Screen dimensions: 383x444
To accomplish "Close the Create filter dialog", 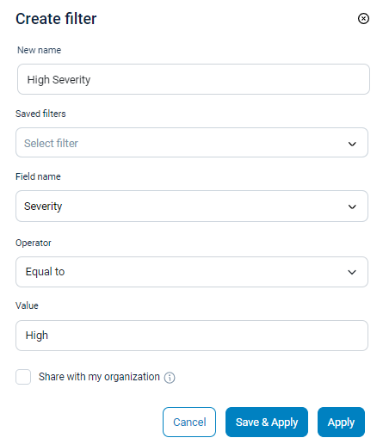I will pyautogui.click(x=363, y=19).
